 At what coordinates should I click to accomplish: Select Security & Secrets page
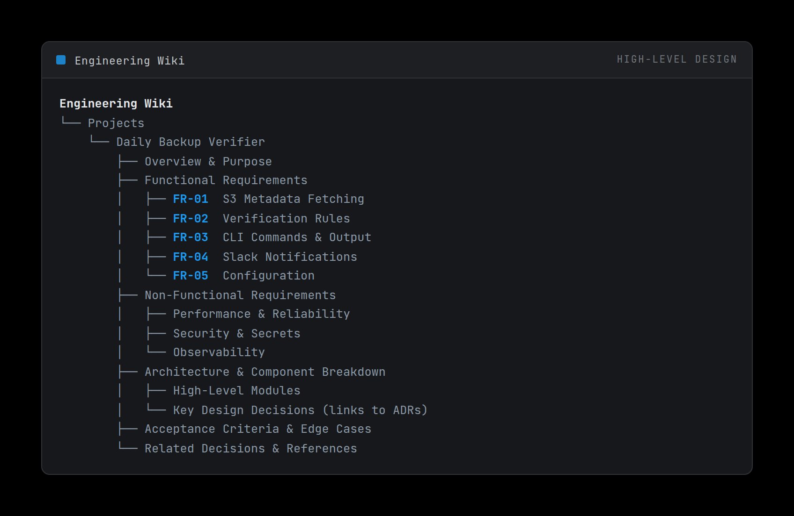237,334
